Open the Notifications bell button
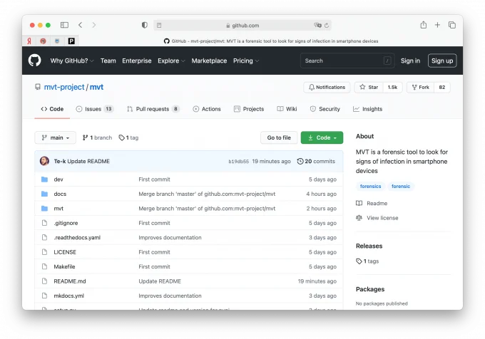The width and height of the screenshot is (485, 339). 327,88
